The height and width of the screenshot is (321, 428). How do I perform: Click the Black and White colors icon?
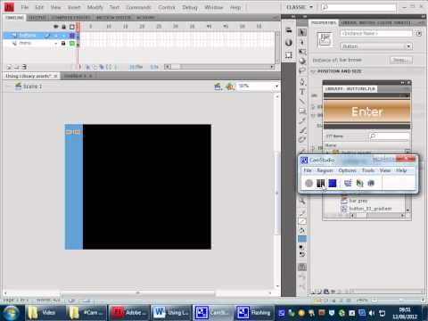pyautogui.click(x=300, y=247)
